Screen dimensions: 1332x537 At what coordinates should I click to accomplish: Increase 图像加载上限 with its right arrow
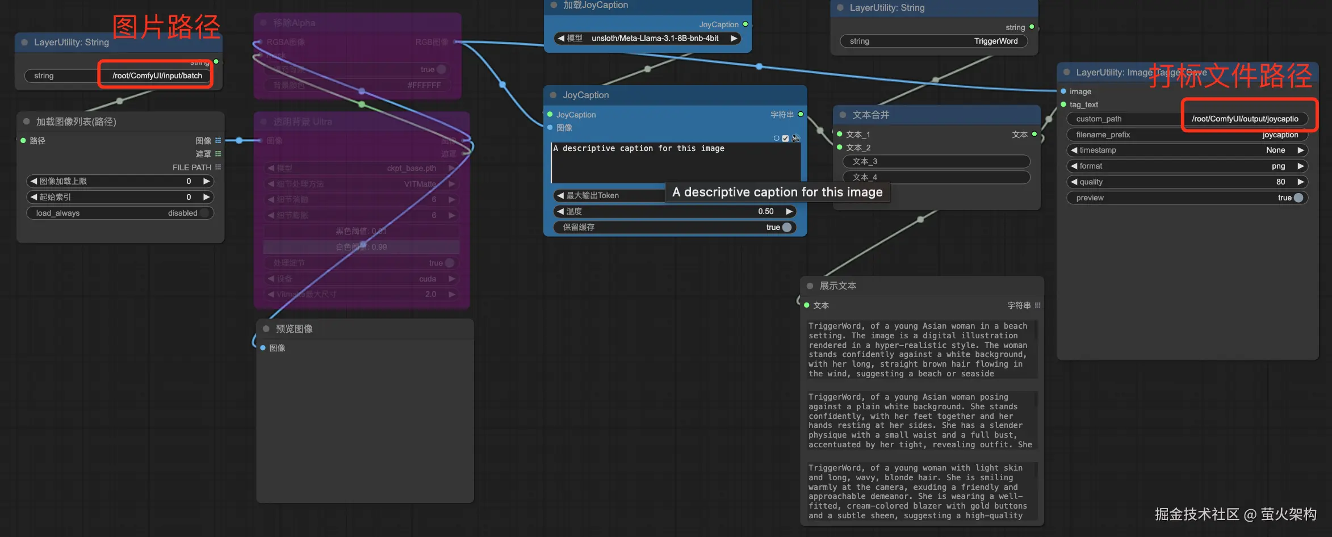tap(207, 181)
